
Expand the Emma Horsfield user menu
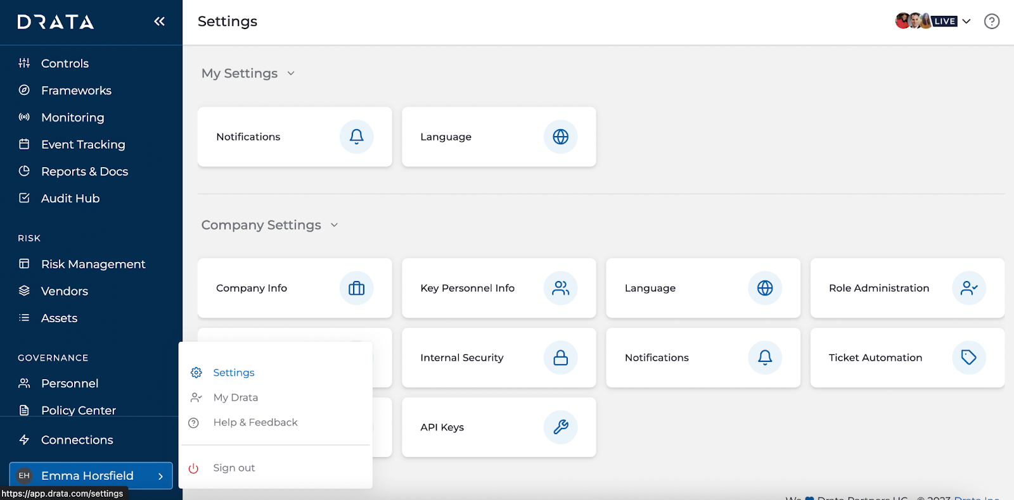[x=91, y=476]
